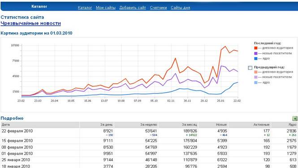298x168 pixels.
Task: Click daily value 9'111
Action: click(108, 141)
